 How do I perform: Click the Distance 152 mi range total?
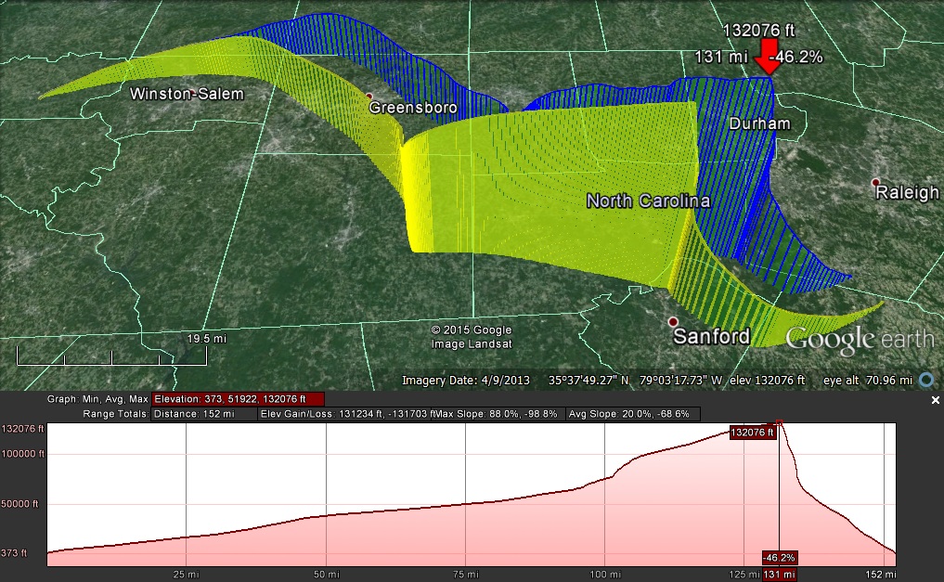coord(204,414)
